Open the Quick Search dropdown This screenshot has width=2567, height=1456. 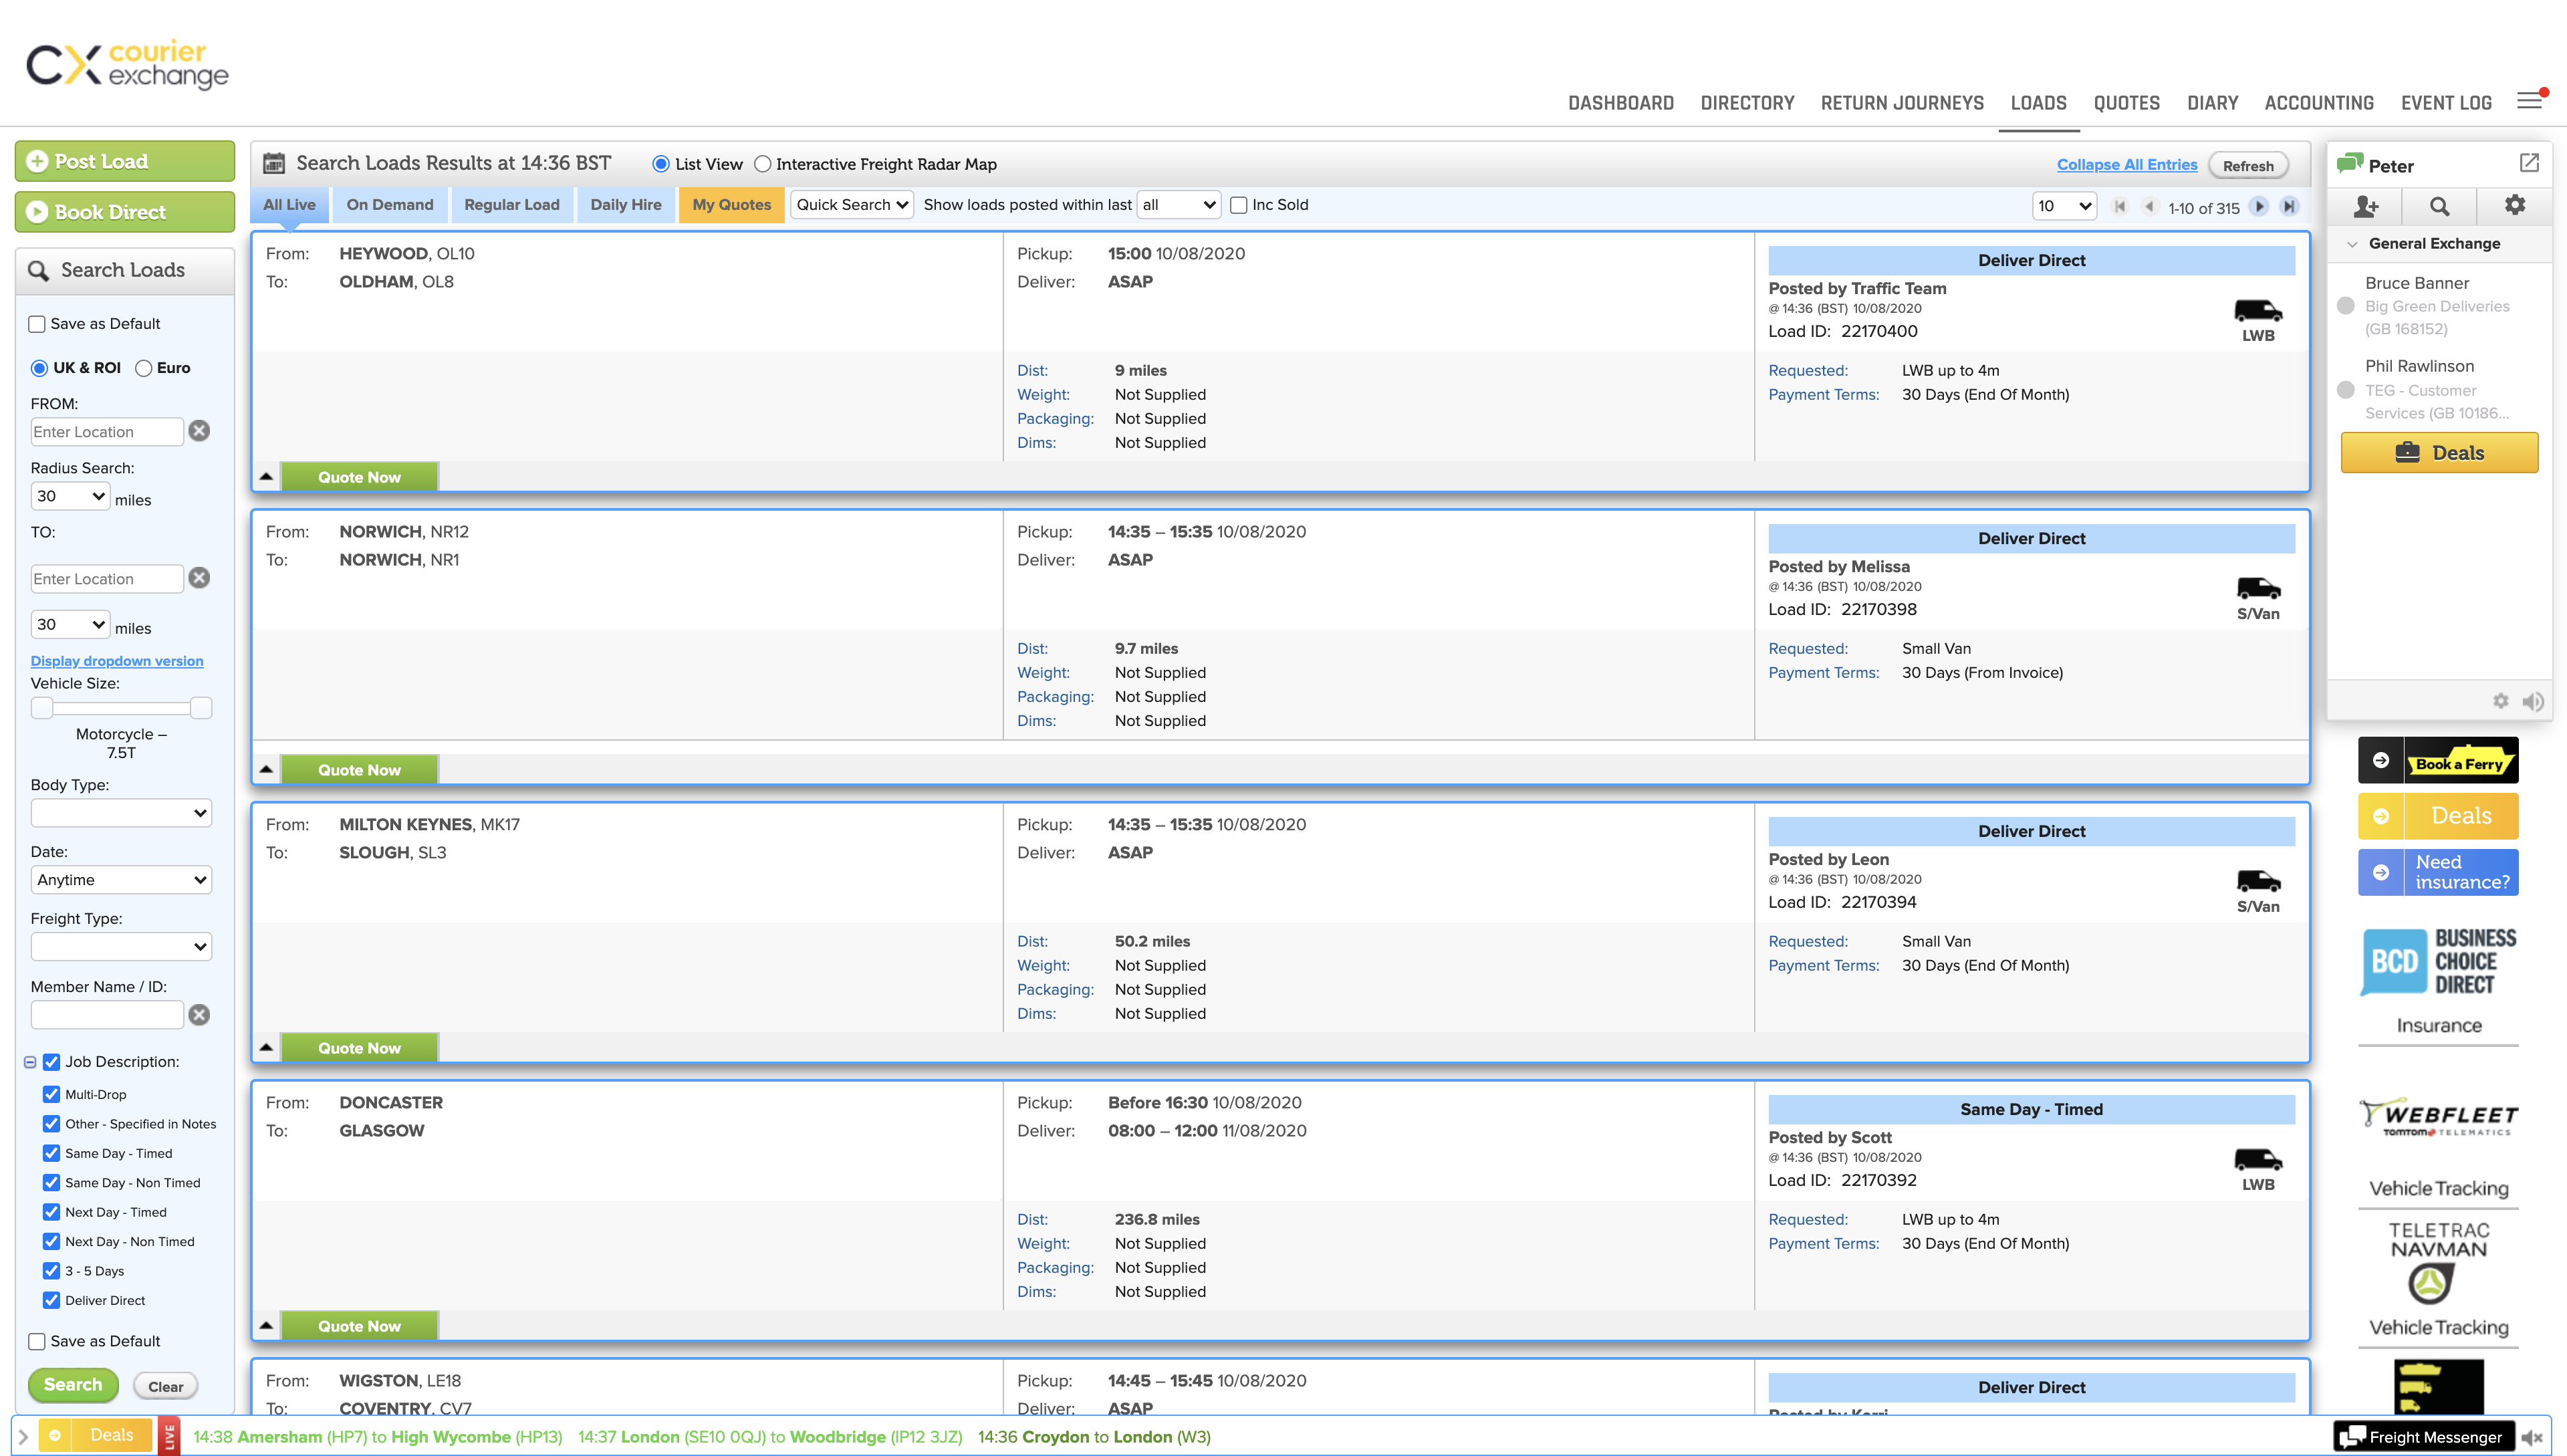pyautogui.click(x=851, y=205)
